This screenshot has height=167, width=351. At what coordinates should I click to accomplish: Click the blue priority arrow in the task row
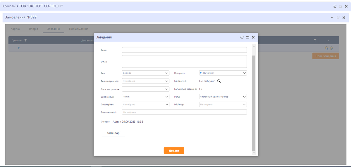click(x=19, y=48)
